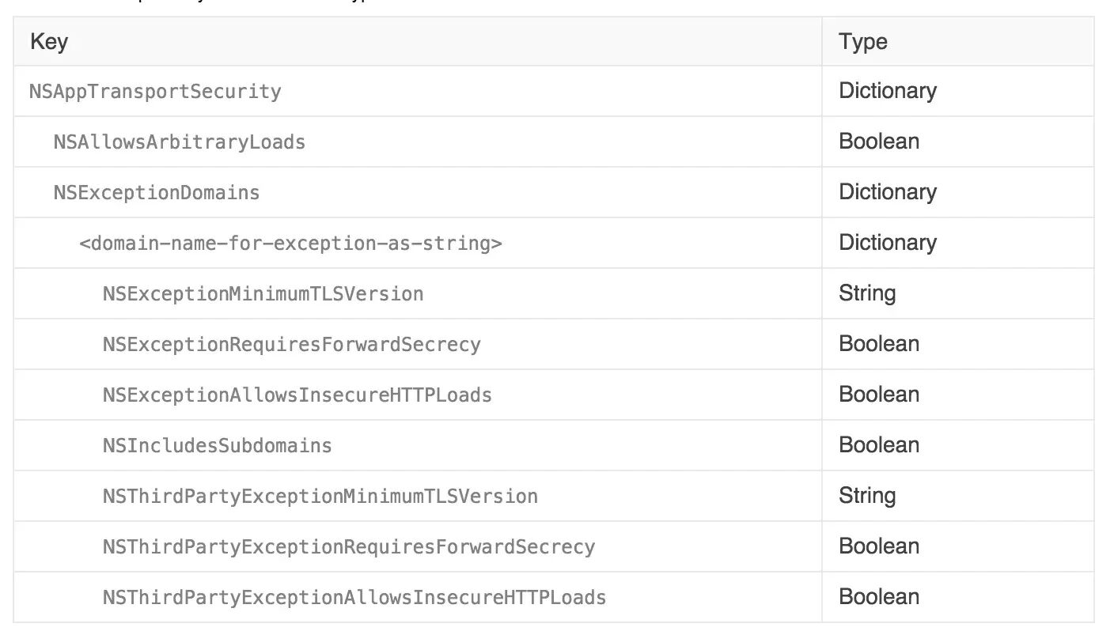Click the <domain-name-for-exception-as-string> key
Screen dimensions: 1114x631
290,244
